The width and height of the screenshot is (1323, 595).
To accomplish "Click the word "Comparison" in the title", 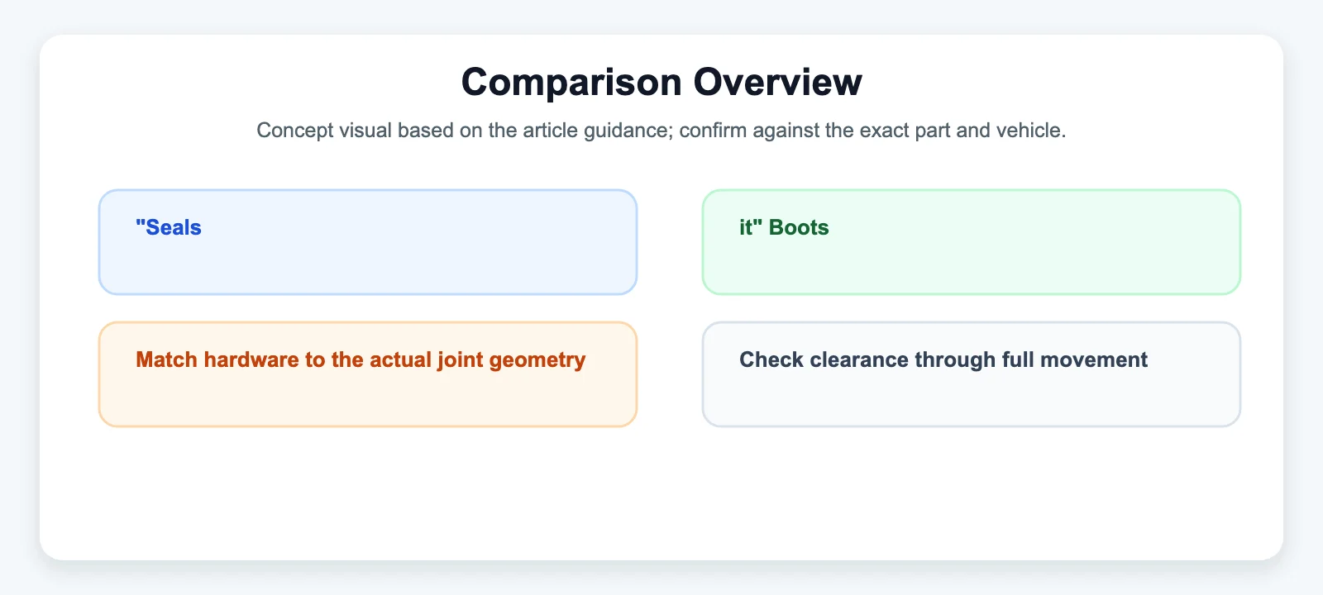I will point(571,82).
